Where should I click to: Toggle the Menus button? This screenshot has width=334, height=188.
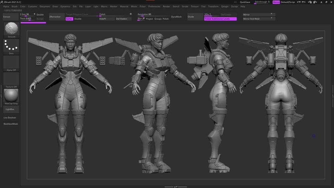pos(276,2)
